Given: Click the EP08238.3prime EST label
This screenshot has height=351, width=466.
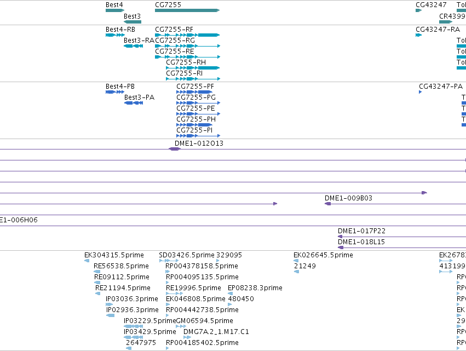Looking at the screenshot, I should pos(255,288).
